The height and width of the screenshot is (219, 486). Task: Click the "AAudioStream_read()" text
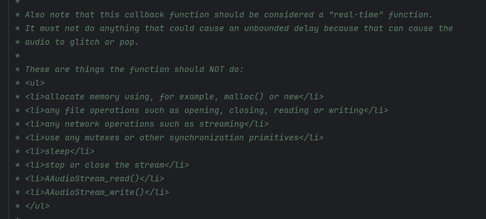(x=92, y=179)
